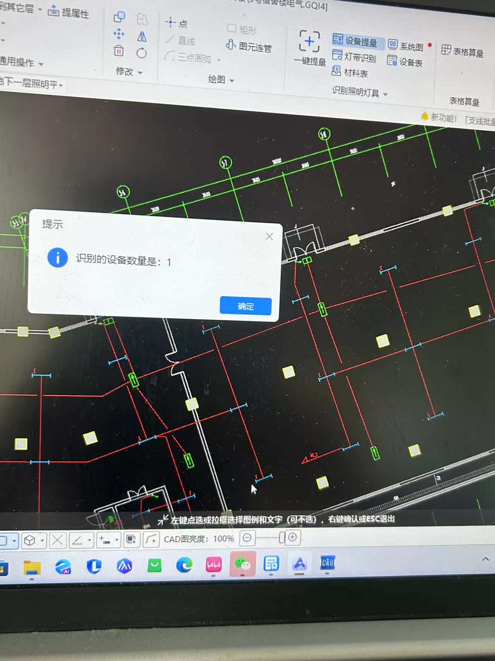Select the Move tool with four arrows
This screenshot has width=495, height=661.
119,34
